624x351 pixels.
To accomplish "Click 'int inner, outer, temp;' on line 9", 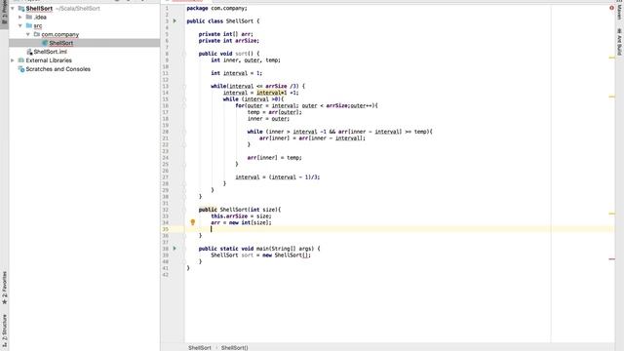I will pos(246,60).
